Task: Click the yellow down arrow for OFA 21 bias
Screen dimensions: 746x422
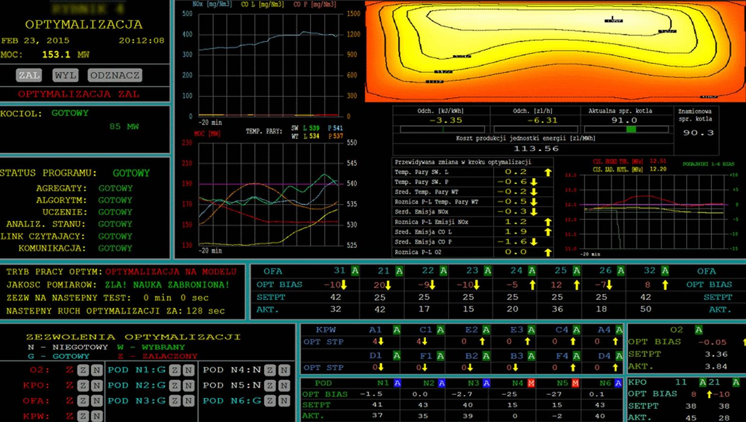Action: 389,285
